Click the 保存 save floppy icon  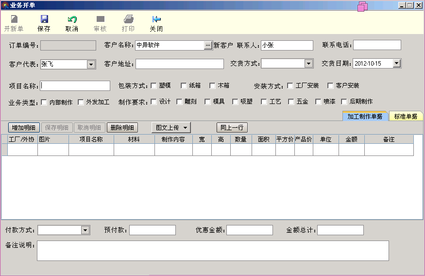click(x=44, y=19)
